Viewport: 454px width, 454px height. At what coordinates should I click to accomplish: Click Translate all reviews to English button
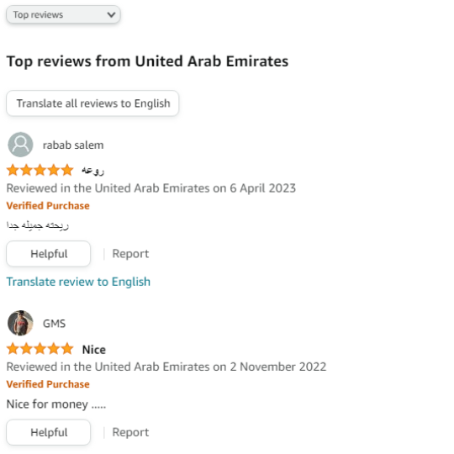pos(92,103)
